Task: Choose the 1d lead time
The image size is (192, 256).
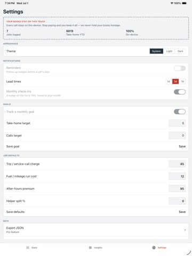Action: click(x=169, y=82)
